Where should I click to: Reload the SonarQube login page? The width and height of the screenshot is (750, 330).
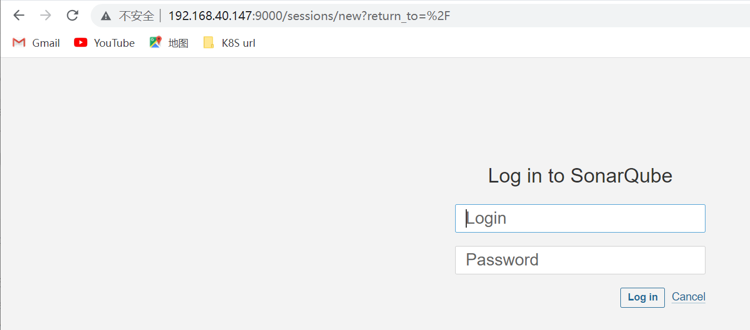click(x=72, y=16)
